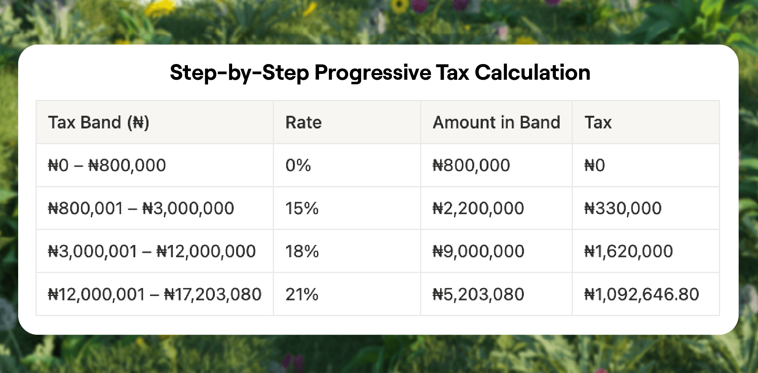Click the "₦12,000,001 – ₦17,203,080" band cell
The width and height of the screenshot is (758, 373).
tap(154, 294)
